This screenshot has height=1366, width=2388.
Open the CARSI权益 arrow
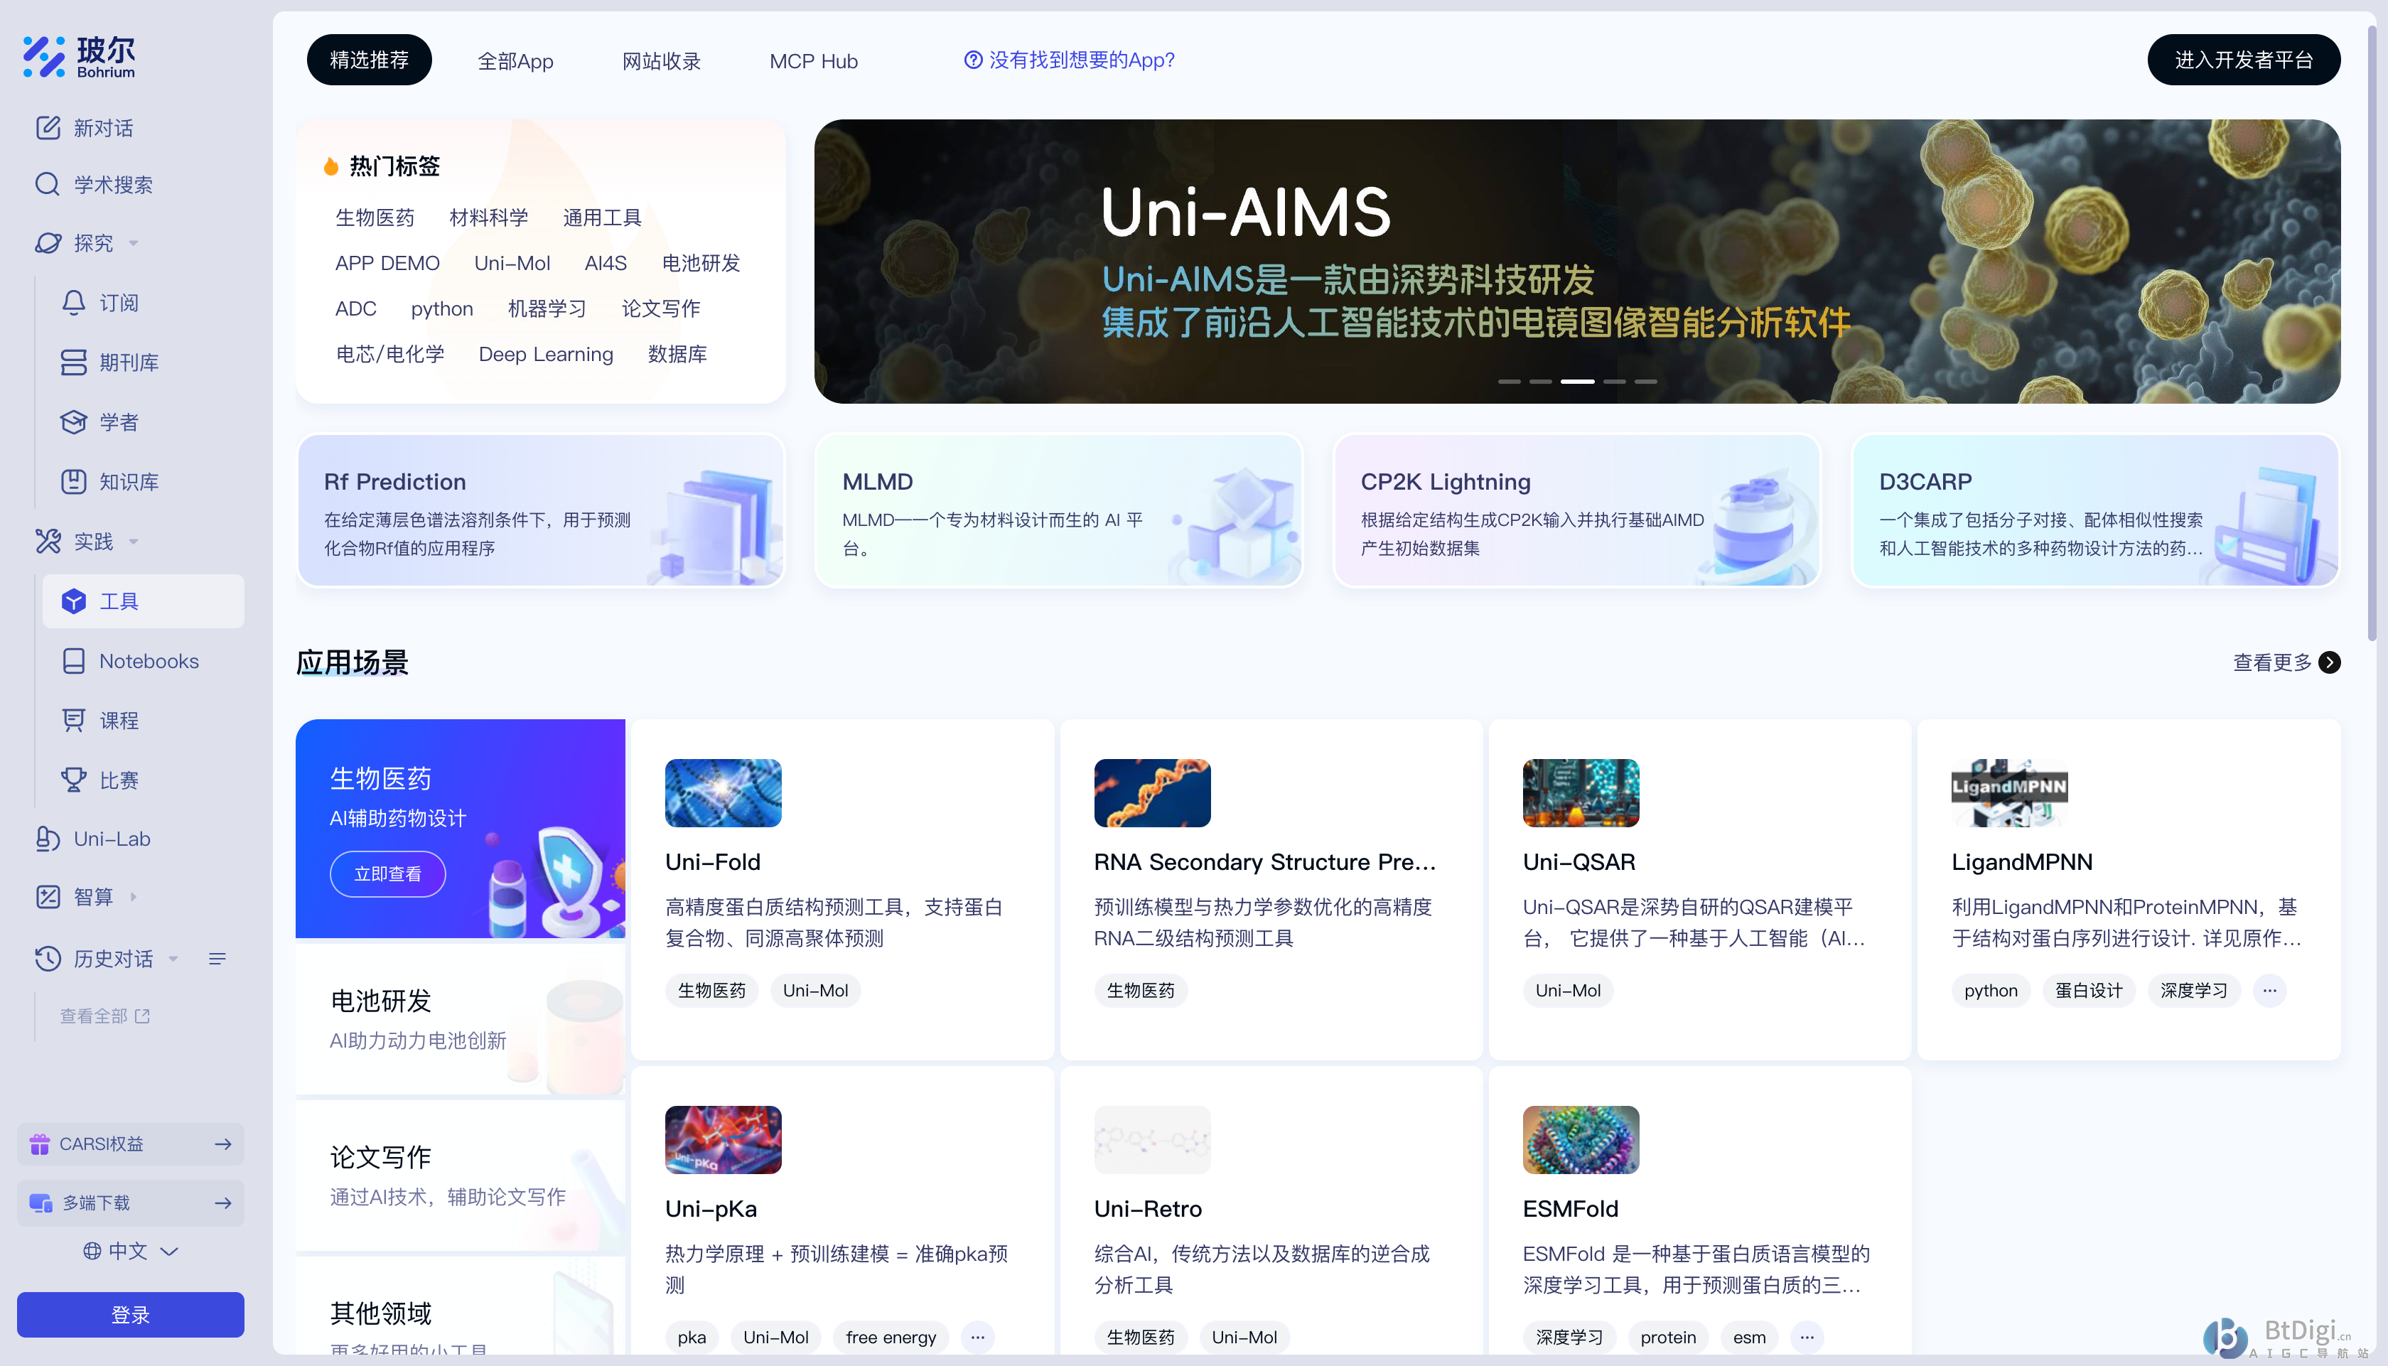click(222, 1144)
